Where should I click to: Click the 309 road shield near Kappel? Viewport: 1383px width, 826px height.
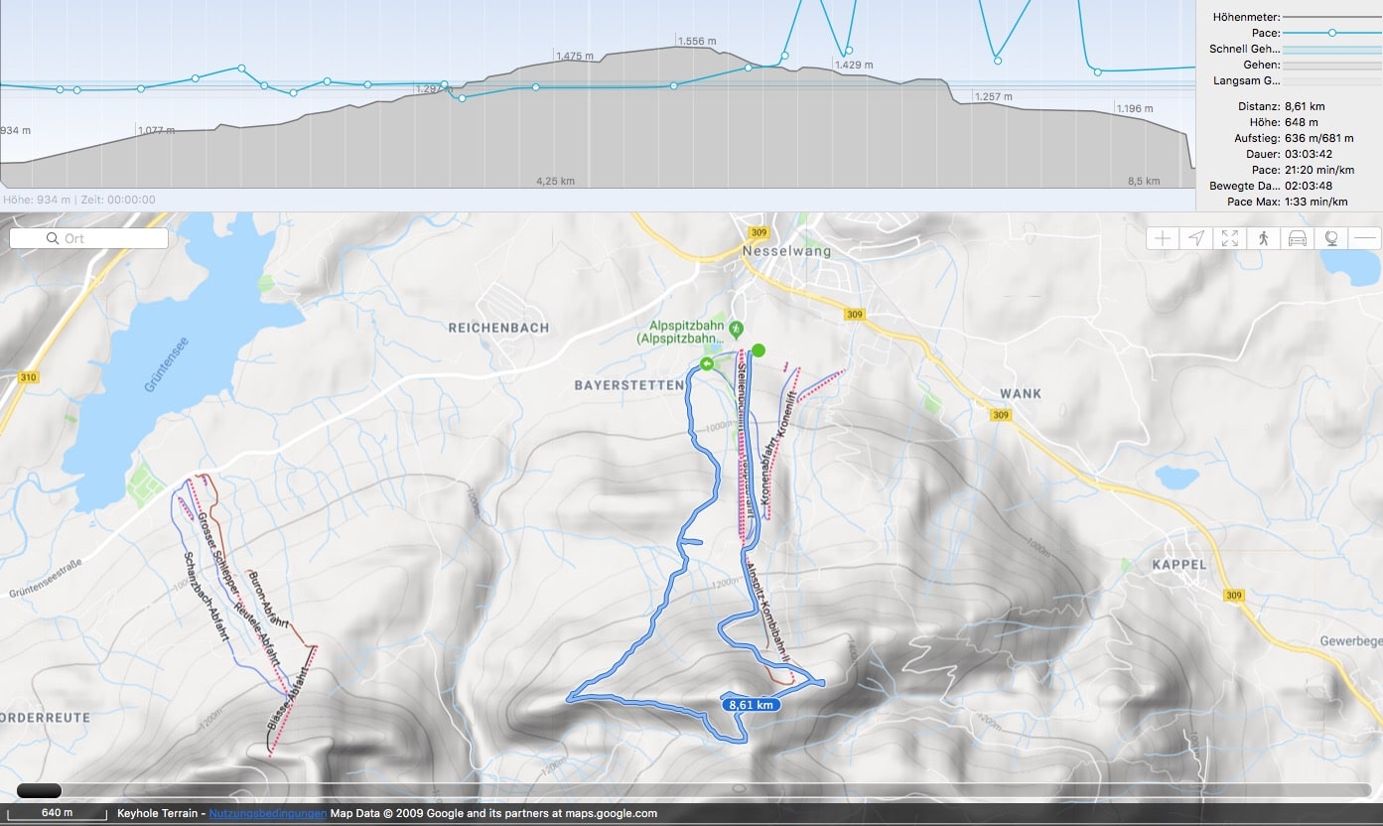coord(1233,596)
